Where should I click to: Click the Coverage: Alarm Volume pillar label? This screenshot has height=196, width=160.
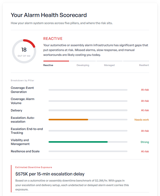[23, 101]
